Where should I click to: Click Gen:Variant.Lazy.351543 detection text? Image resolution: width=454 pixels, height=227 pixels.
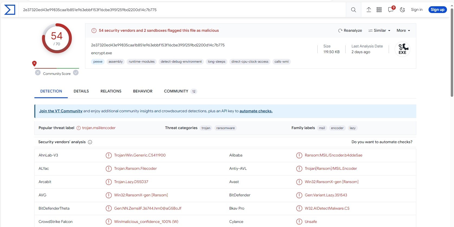[326, 195]
